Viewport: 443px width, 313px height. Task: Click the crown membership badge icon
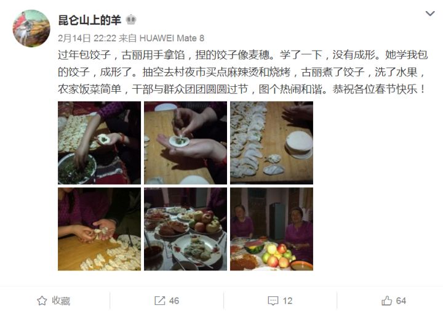pyautogui.click(x=131, y=20)
